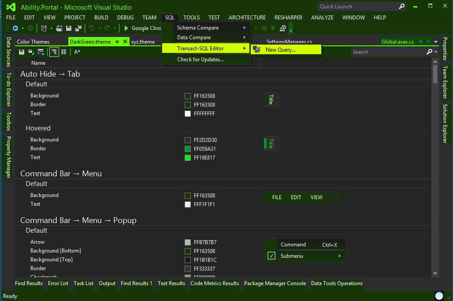Image resolution: width=453 pixels, height=301 pixels.
Task: Close the DarkGreen.theme tab
Action: pyautogui.click(x=125, y=41)
